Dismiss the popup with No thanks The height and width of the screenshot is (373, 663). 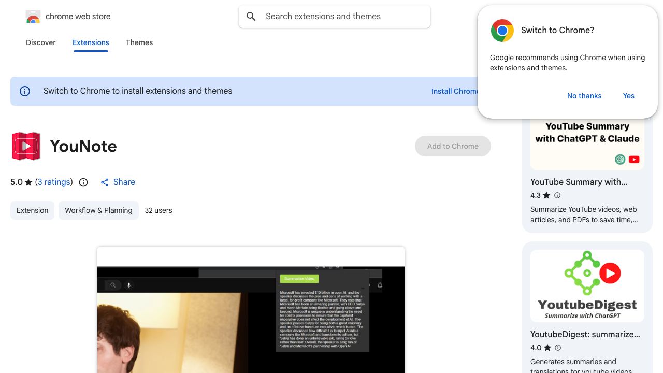584,96
